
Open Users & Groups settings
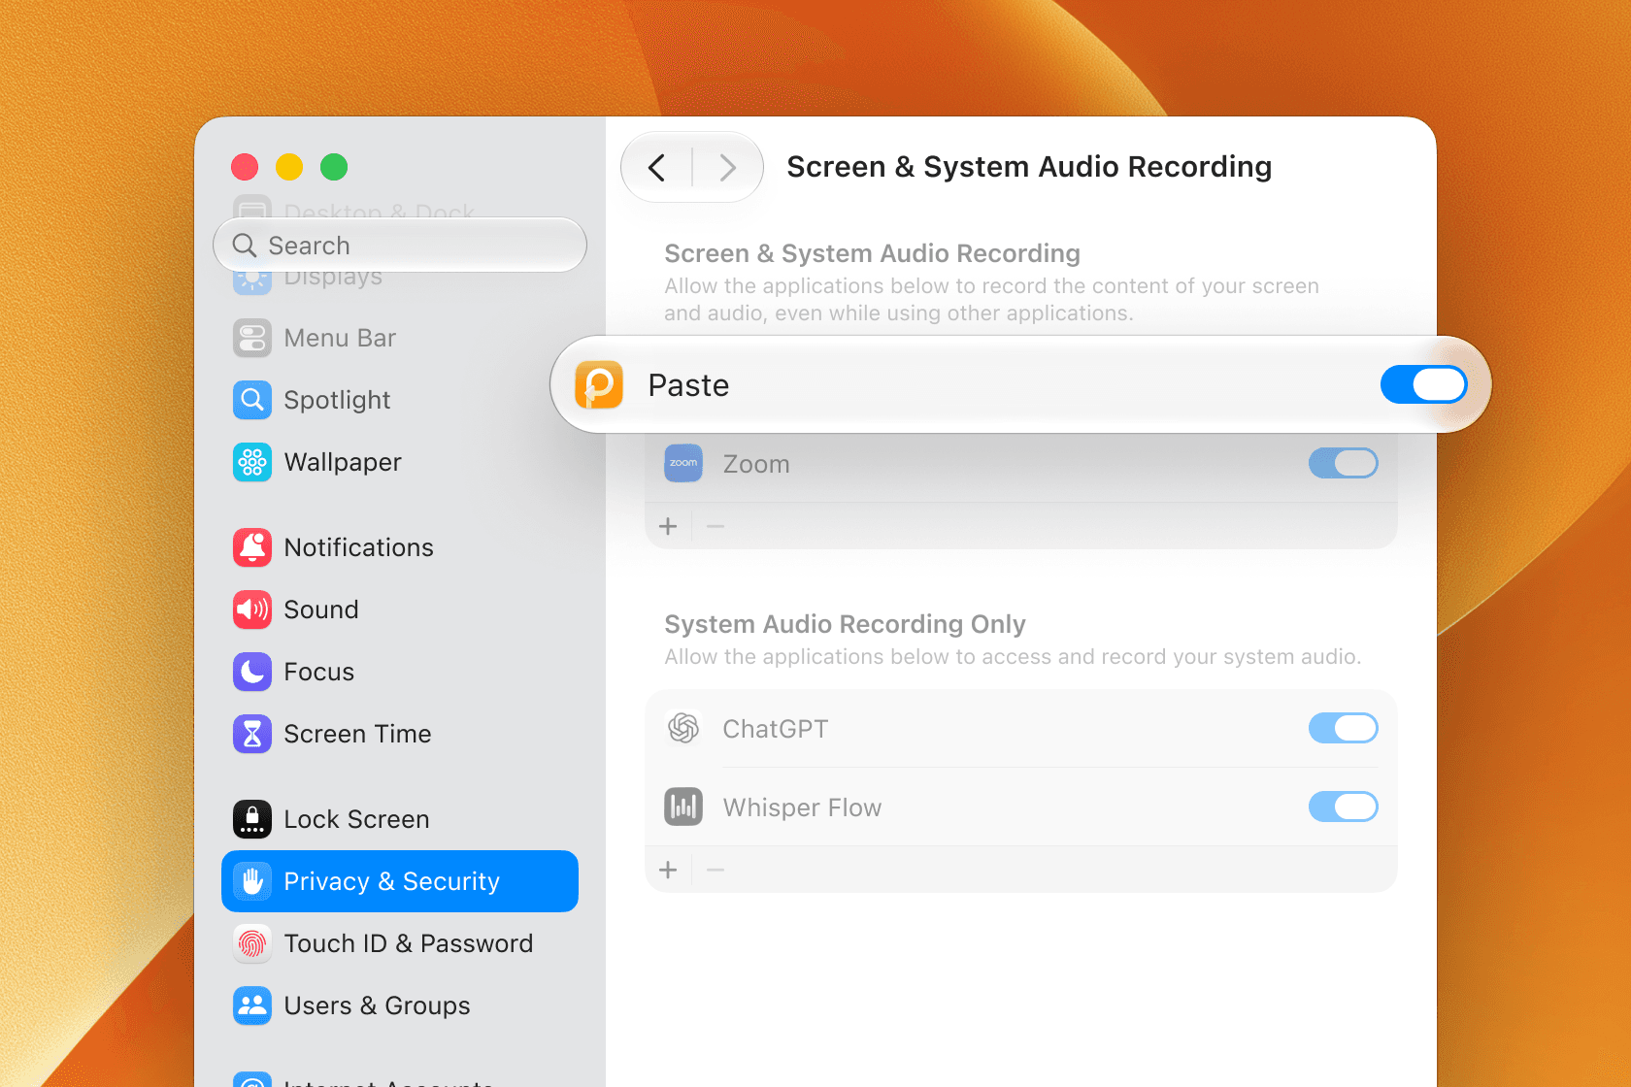tap(400, 1005)
